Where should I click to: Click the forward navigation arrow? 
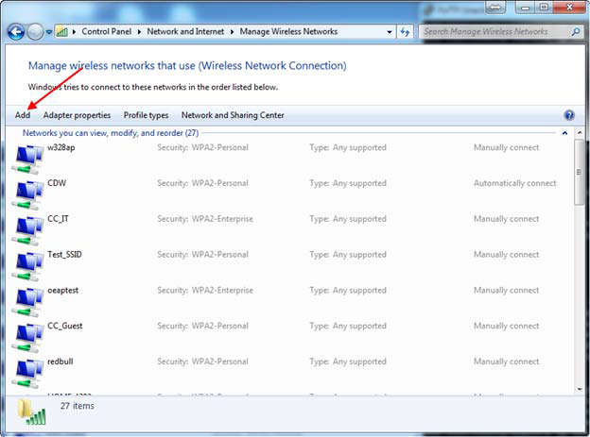[35, 32]
